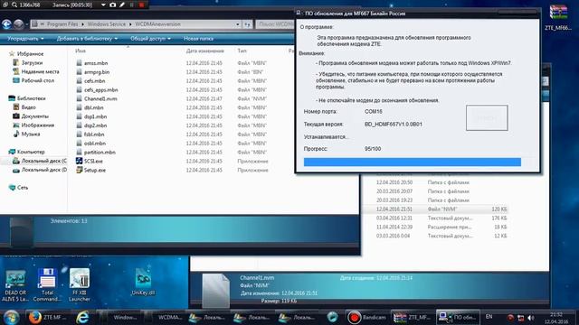The height and width of the screenshot is (325, 579).
Task: Select armprg.bin file icon
Action: coord(79,72)
